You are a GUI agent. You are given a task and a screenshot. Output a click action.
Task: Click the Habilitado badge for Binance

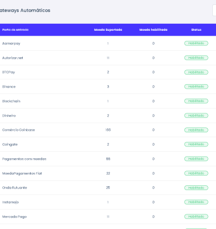tap(196, 86)
